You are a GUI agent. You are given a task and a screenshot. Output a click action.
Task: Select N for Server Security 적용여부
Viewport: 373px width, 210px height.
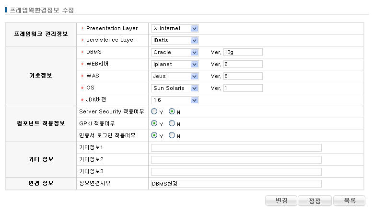tap(172, 111)
